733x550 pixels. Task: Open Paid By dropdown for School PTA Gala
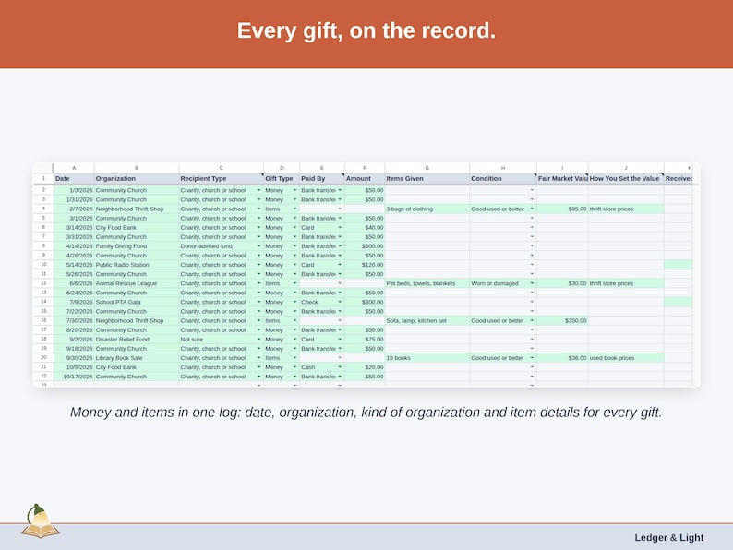[340, 302]
